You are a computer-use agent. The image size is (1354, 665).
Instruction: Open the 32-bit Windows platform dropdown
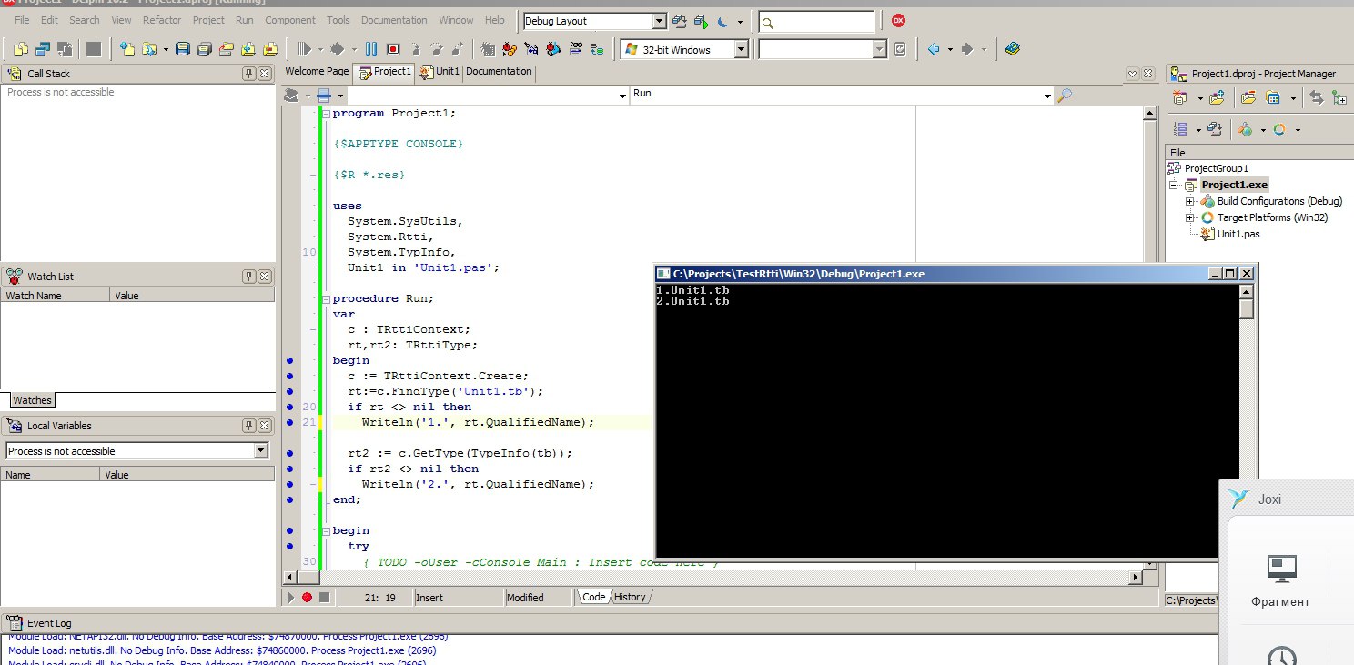(741, 50)
